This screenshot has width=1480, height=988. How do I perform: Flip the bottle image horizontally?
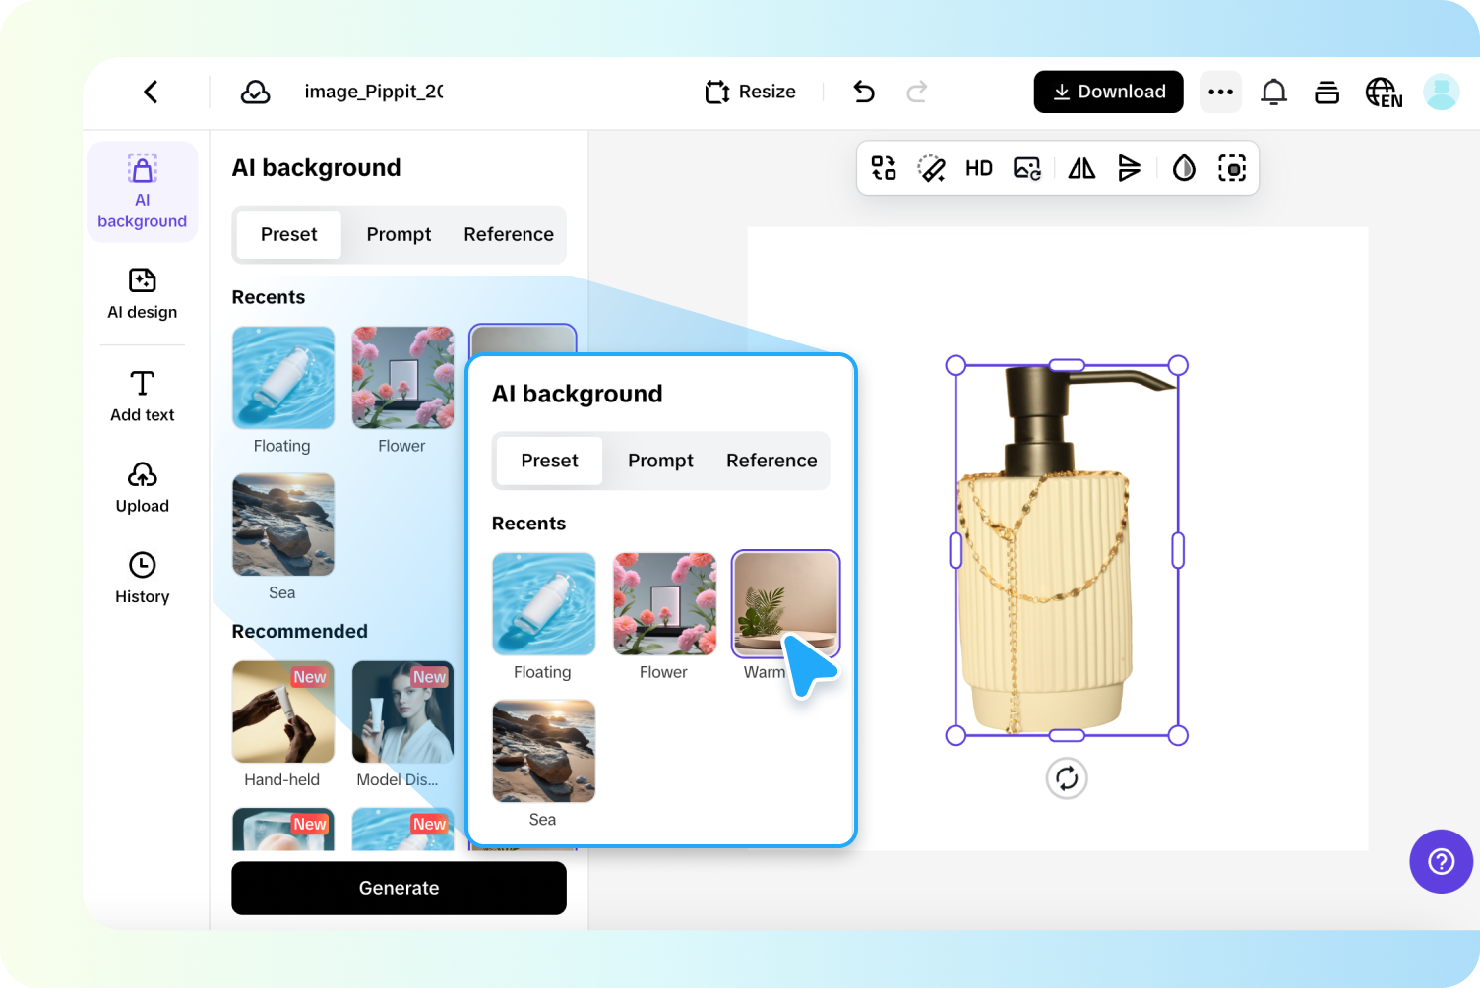point(1080,167)
